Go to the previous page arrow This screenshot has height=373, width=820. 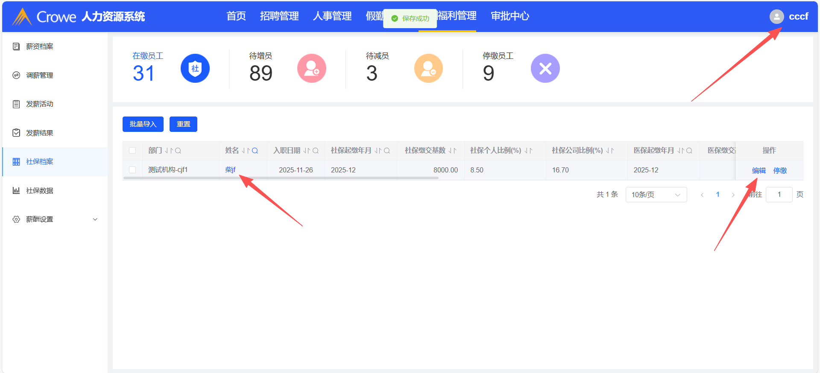[702, 195]
